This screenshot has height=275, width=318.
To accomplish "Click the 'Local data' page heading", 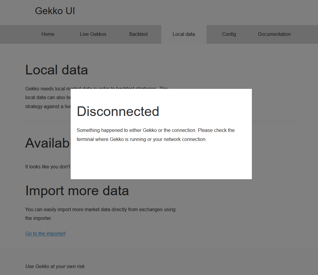I will (56, 70).
